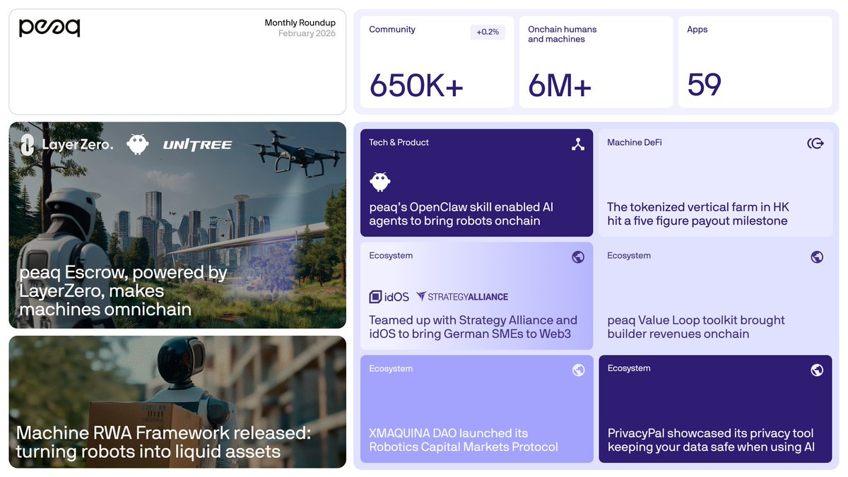Click globe icon in PrivacyPal card
848x477 pixels.
[x=817, y=370]
